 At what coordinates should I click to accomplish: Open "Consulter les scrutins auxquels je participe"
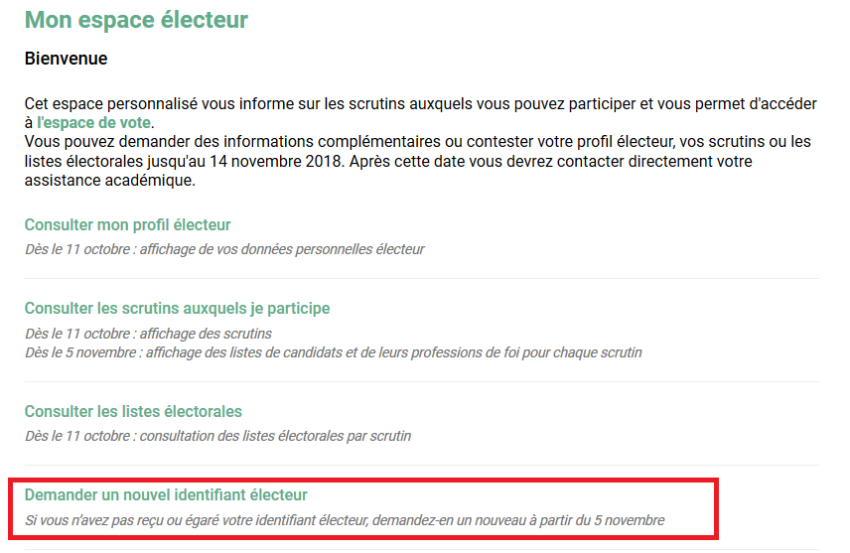pos(177,309)
